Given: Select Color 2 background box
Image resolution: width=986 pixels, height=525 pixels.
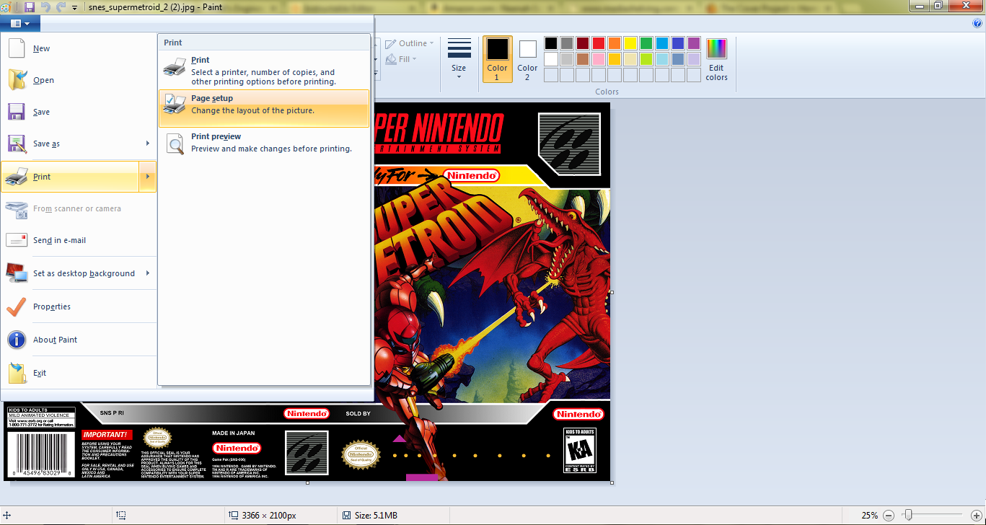Looking at the screenshot, I should (x=527, y=59).
